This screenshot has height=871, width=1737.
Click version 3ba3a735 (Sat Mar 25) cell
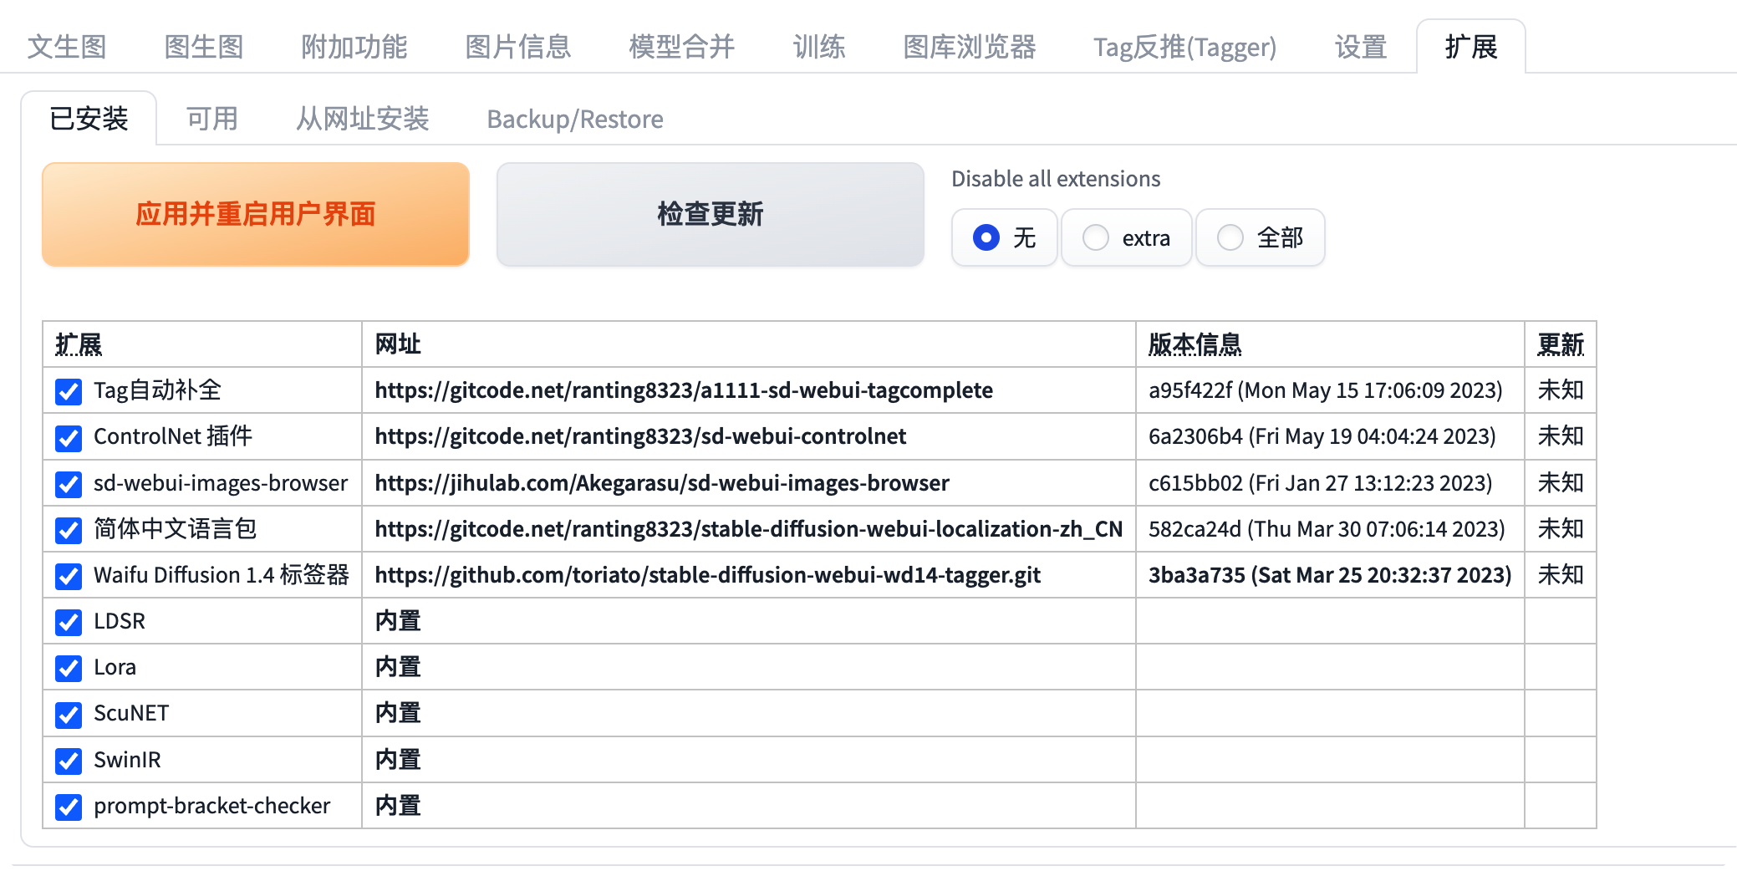coord(1330,575)
